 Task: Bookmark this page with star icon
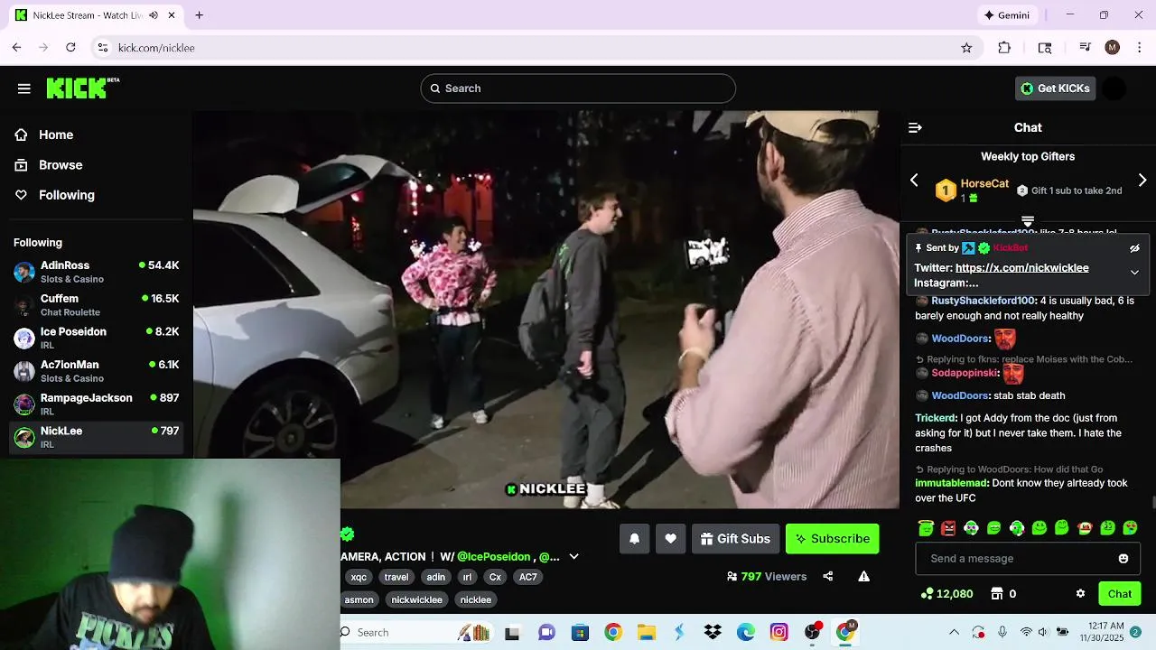(x=966, y=48)
